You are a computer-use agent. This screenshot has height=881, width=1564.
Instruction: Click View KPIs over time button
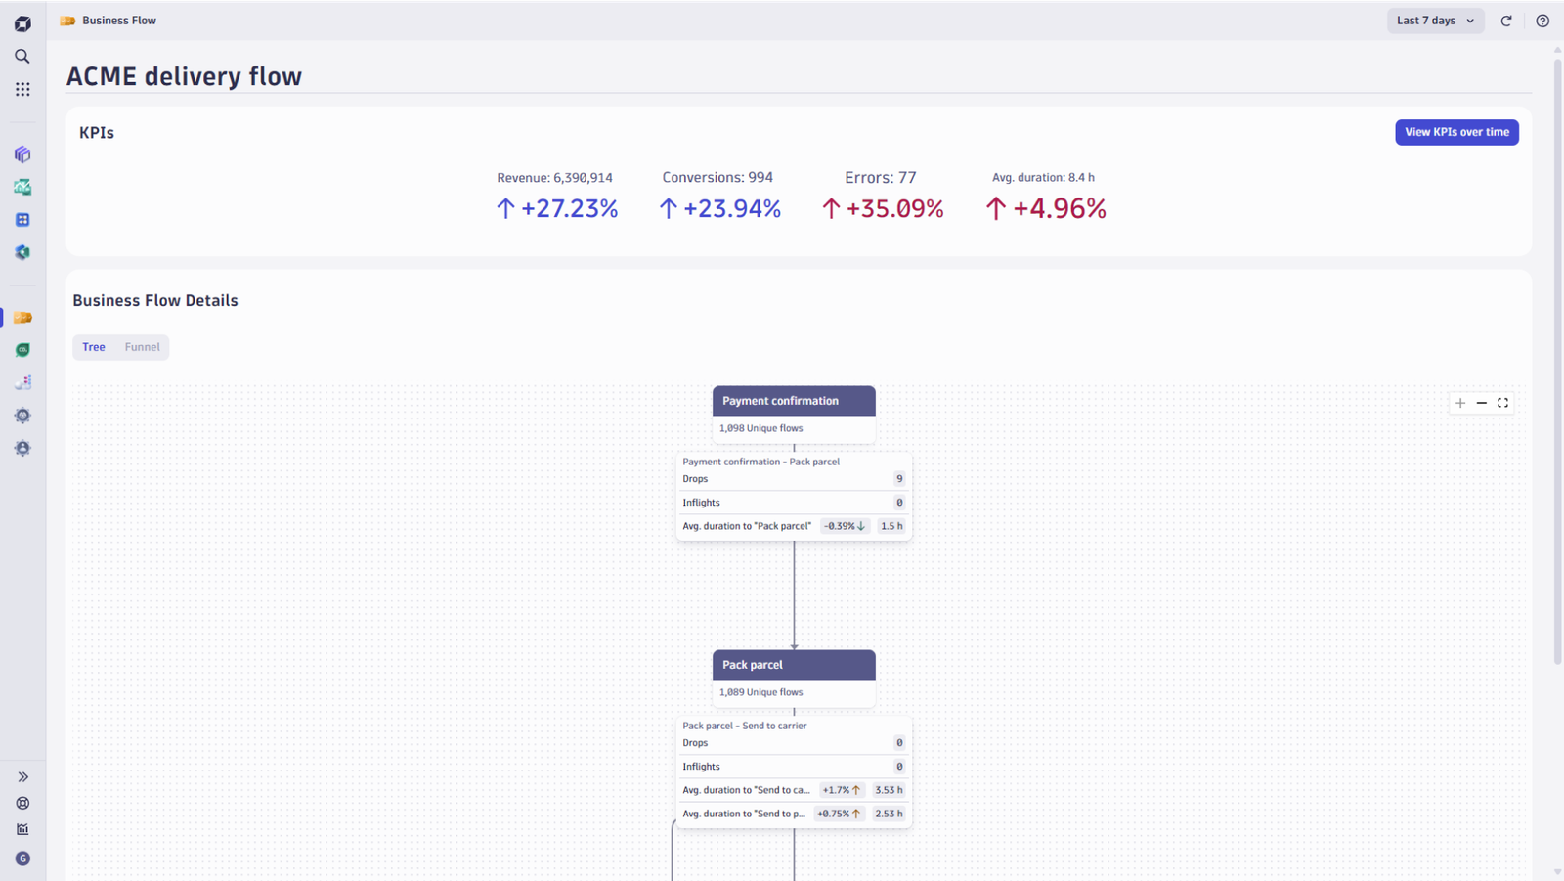coord(1456,132)
